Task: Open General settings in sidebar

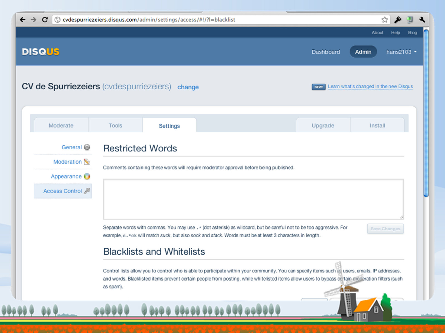Action: point(72,147)
